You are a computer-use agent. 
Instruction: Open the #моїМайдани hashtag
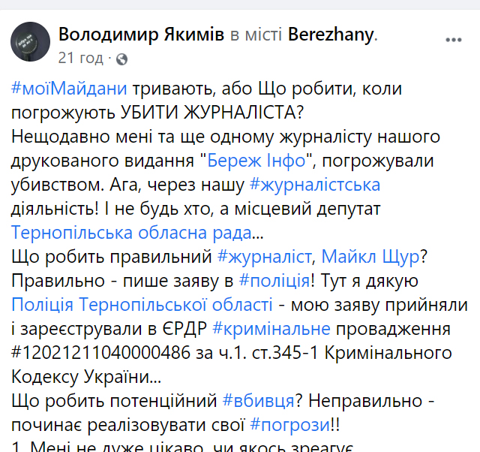coord(69,89)
